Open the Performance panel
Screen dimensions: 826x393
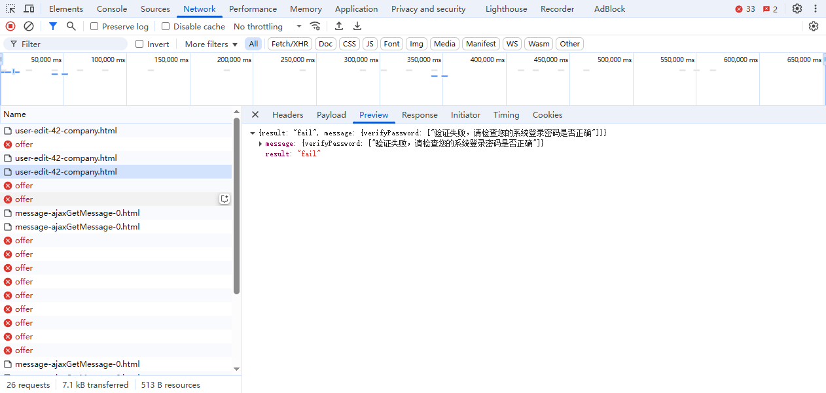point(253,9)
